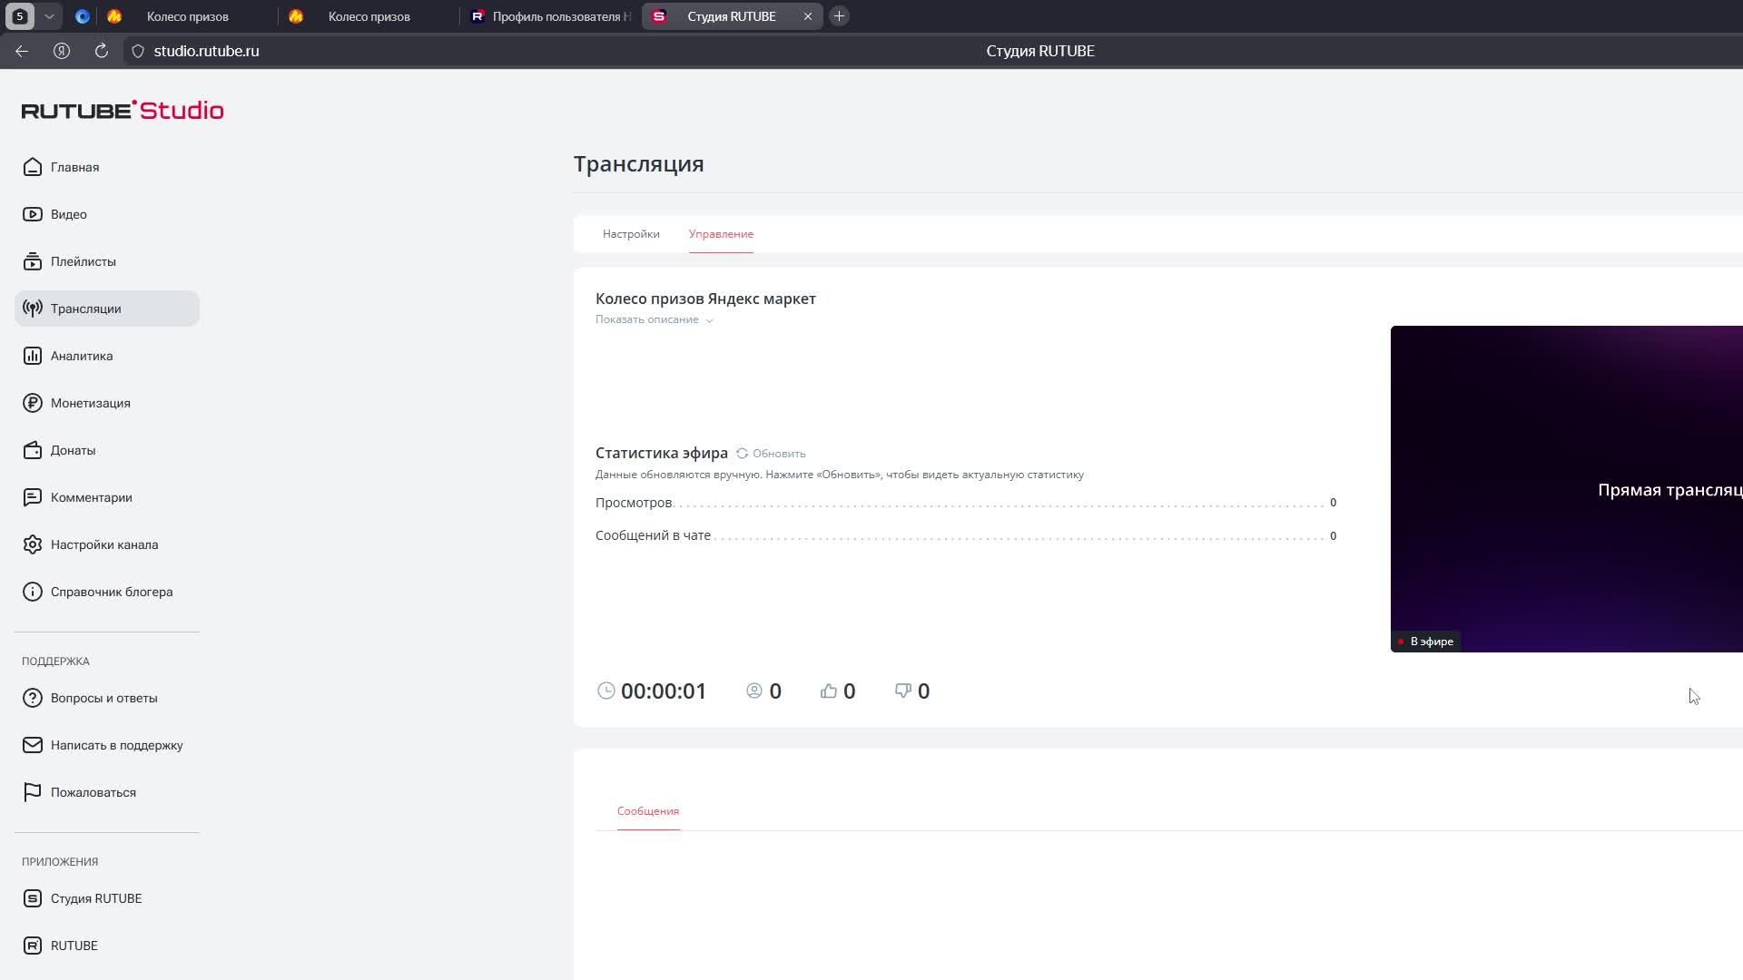Open the Главная home sidebar icon

coord(33,167)
